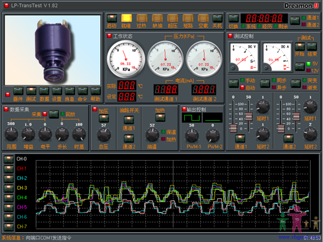Open the 设置 (settings) menu button
The height and width of the screenshot is (242, 323).
[57, 91]
